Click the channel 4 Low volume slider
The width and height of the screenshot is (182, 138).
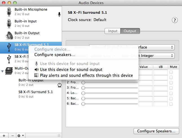click(x=110, y=93)
